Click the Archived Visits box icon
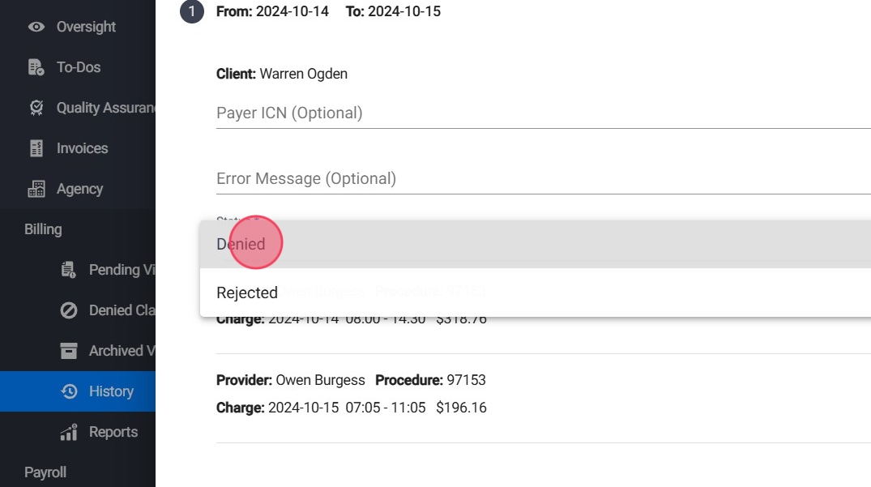Screen dimensions: 871x487 point(69,351)
